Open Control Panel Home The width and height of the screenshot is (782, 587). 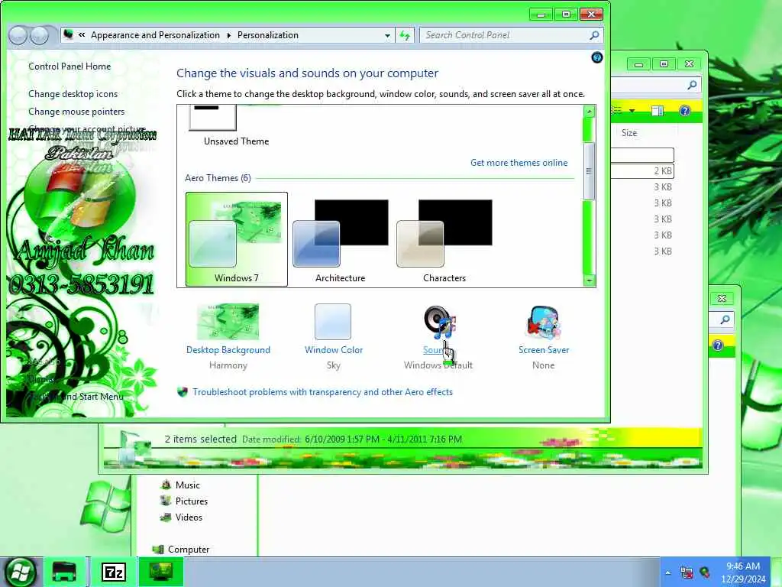click(69, 66)
